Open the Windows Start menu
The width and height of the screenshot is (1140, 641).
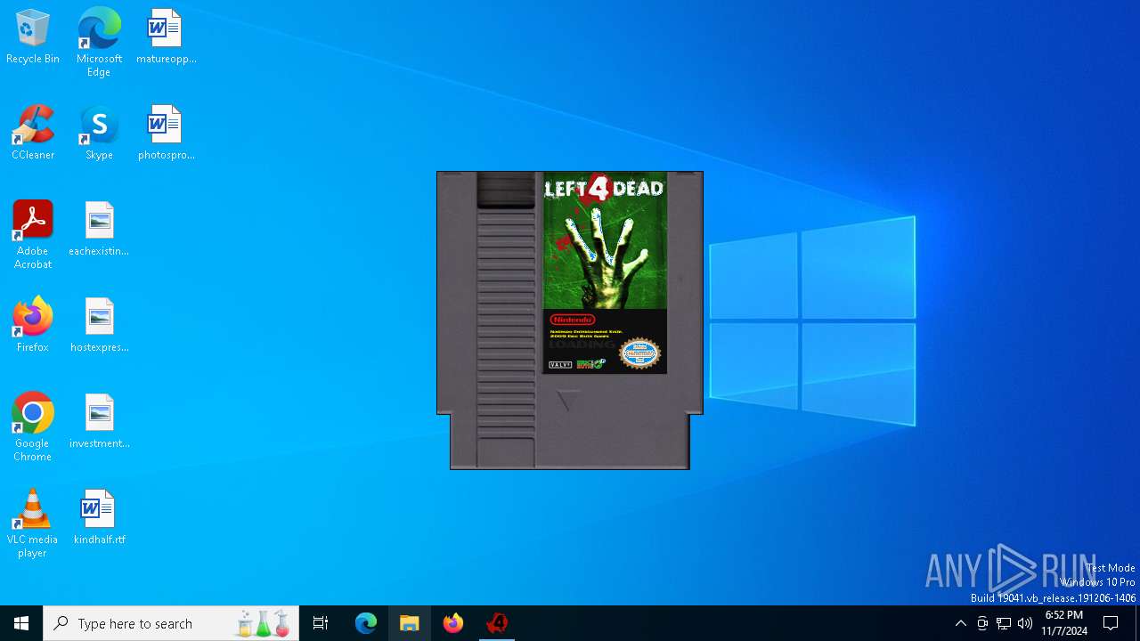point(21,623)
